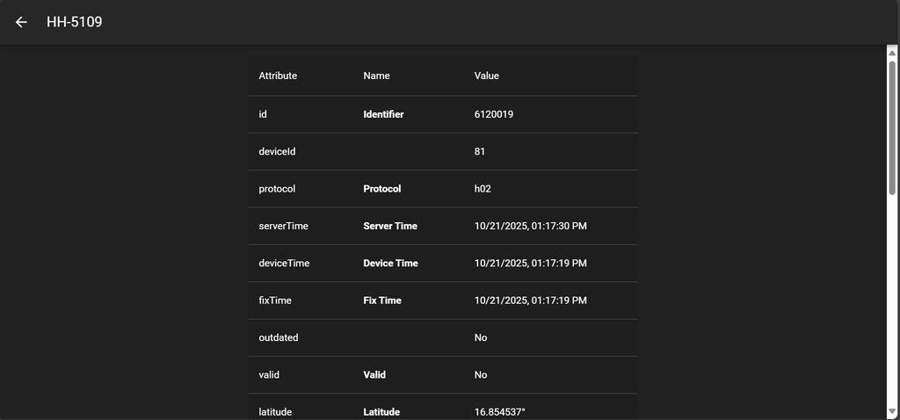Click the Value column header
Screen dimensions: 900x420
pyautogui.click(x=487, y=76)
